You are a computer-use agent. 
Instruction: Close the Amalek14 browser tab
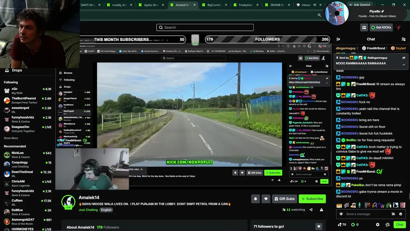(x=194, y=5)
